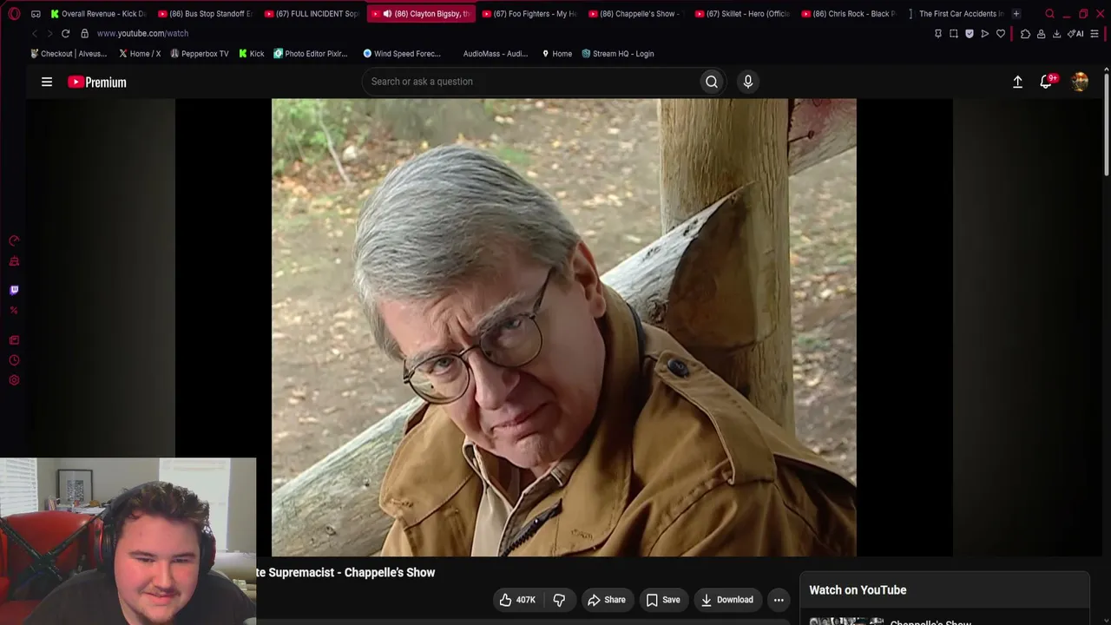
Task: Launch the browser AI assistant
Action: tap(1075, 34)
